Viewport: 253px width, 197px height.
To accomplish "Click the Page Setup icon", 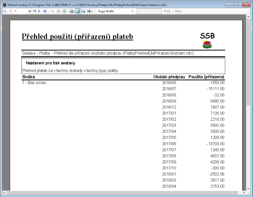I will (x=83, y=11).
